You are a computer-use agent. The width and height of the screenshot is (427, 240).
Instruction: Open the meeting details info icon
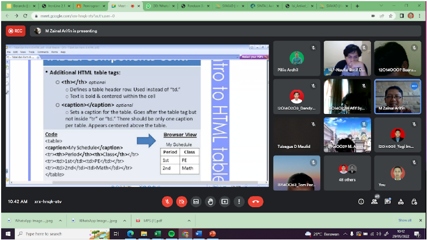[361, 201]
